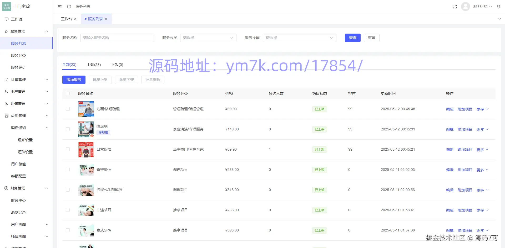Image resolution: width=505 pixels, height=248 pixels.
Task: Tick the 非遗采耳 row checkbox
Action: click(x=68, y=210)
